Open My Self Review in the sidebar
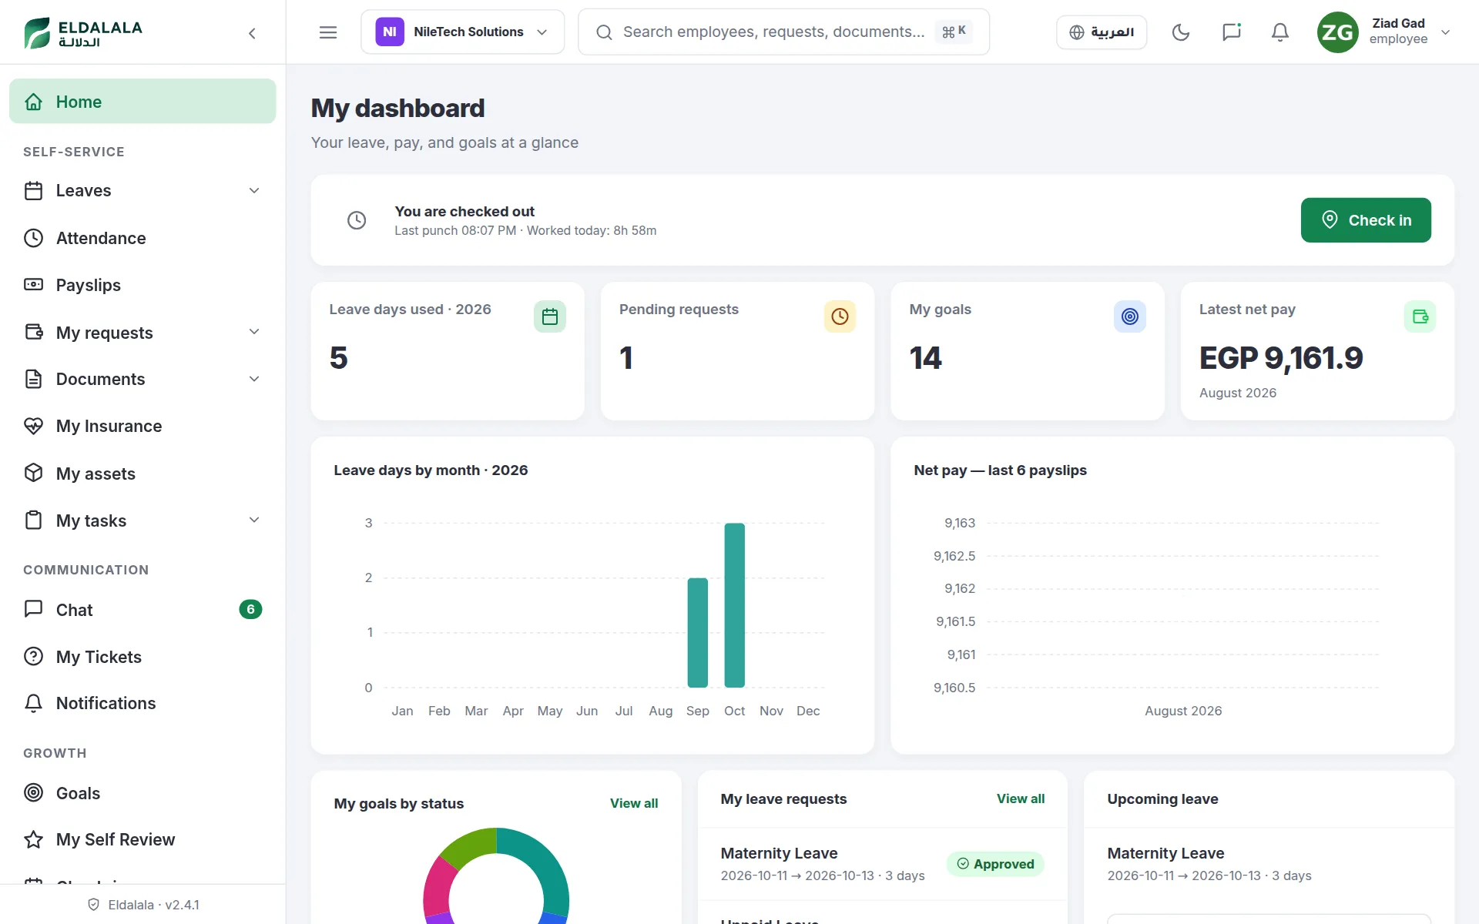 pyautogui.click(x=143, y=839)
